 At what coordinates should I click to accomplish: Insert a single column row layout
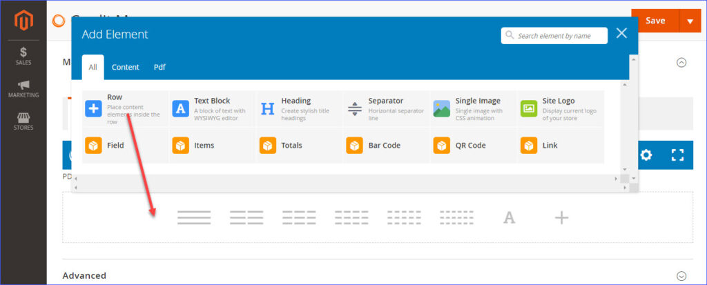click(x=194, y=218)
